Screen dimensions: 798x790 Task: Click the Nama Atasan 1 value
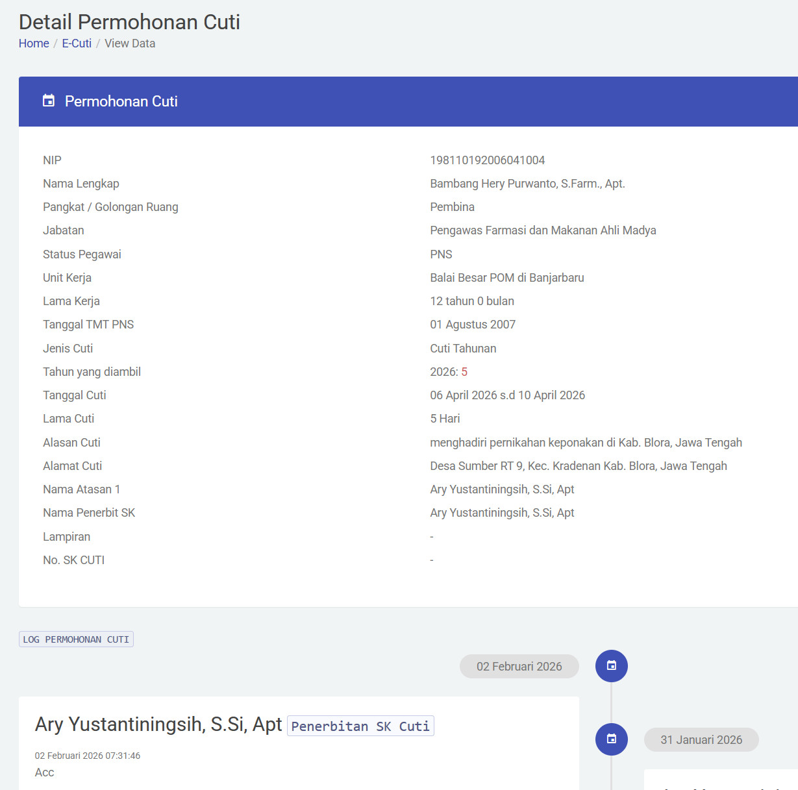(502, 489)
